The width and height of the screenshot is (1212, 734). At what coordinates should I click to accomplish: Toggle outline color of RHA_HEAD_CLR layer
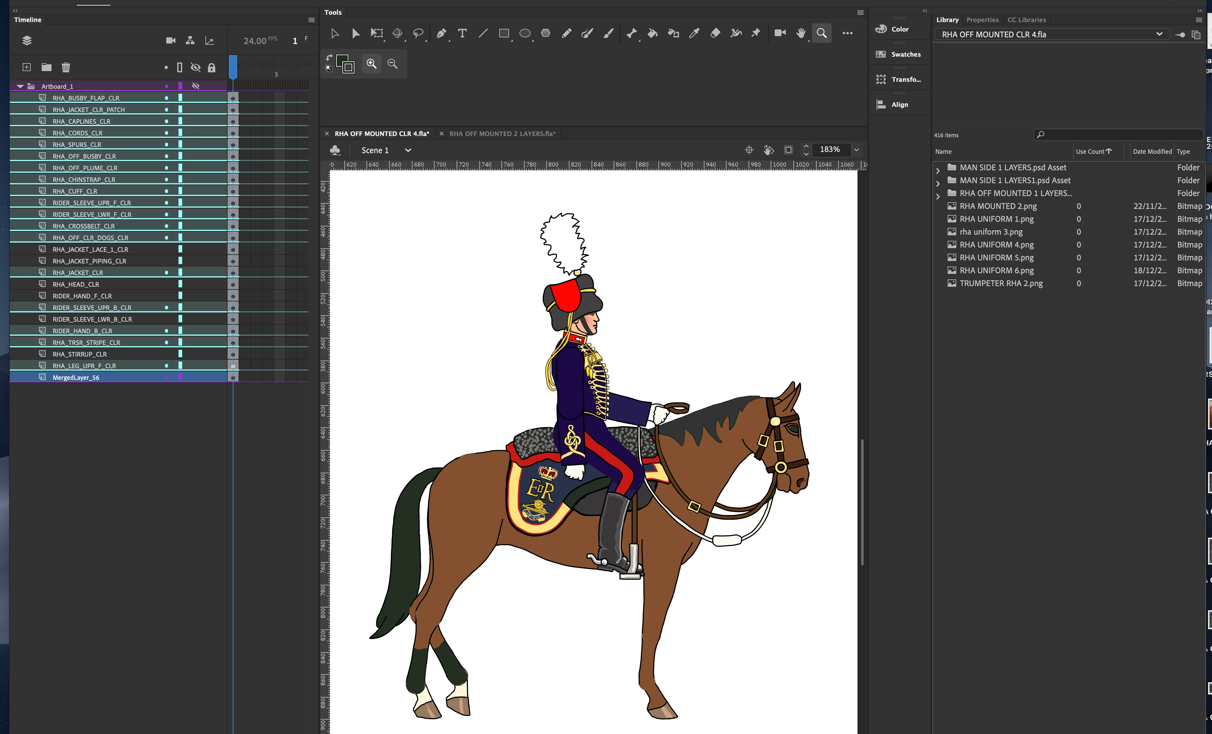[180, 284]
